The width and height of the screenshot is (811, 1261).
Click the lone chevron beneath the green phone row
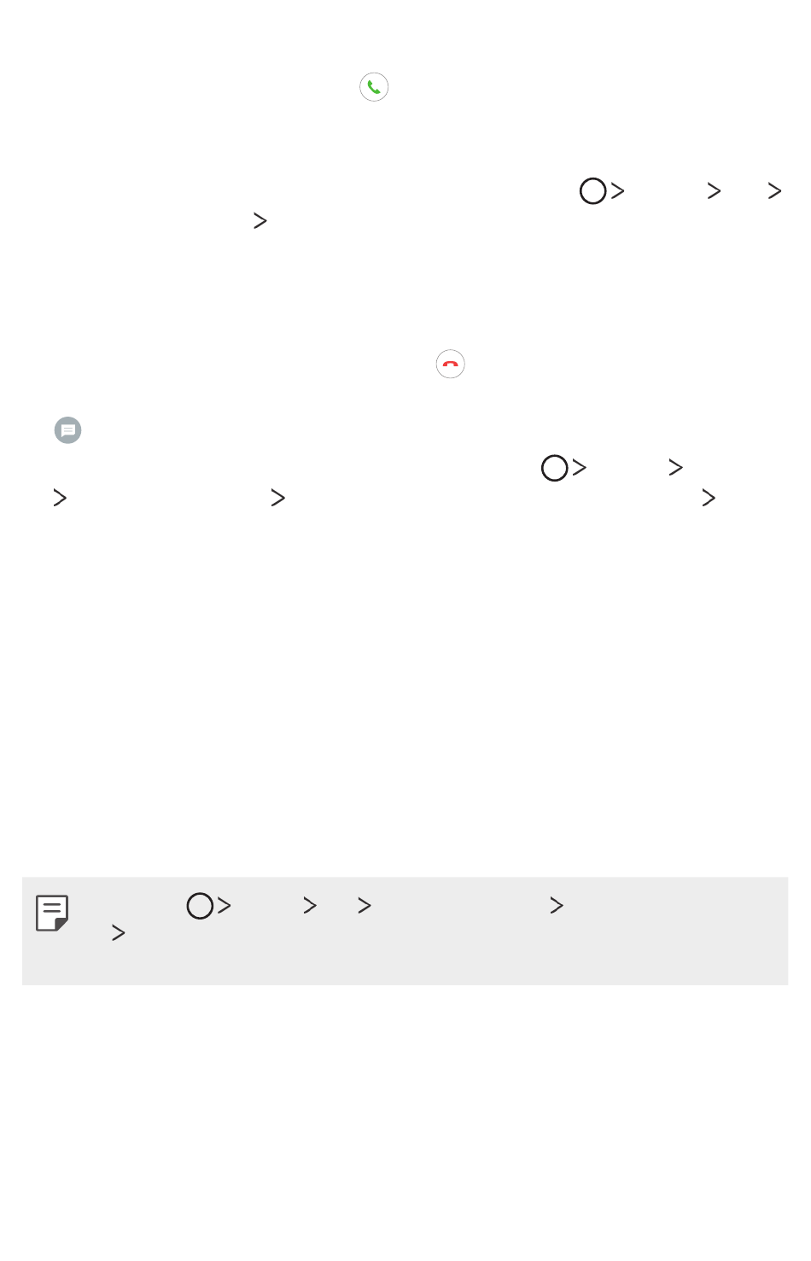(260, 221)
